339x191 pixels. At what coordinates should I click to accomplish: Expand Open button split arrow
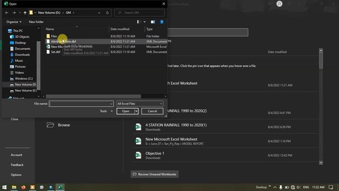(x=136, y=111)
